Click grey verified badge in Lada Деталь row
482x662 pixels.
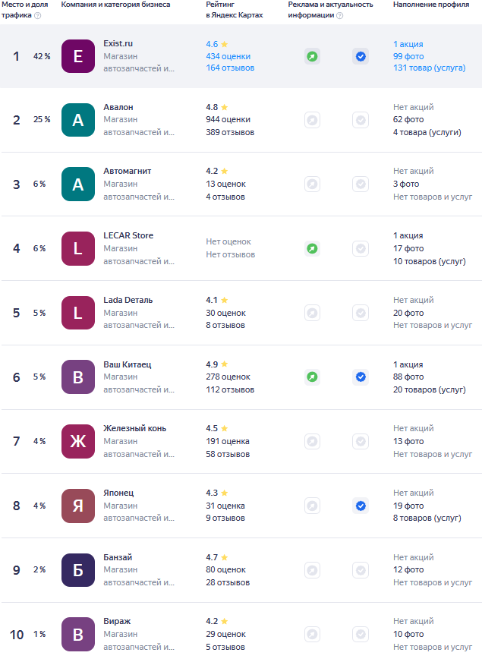[361, 313]
